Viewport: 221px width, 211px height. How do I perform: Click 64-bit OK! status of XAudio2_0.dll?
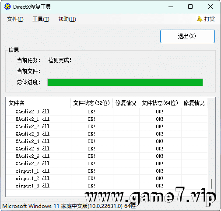[x=160, y=112]
